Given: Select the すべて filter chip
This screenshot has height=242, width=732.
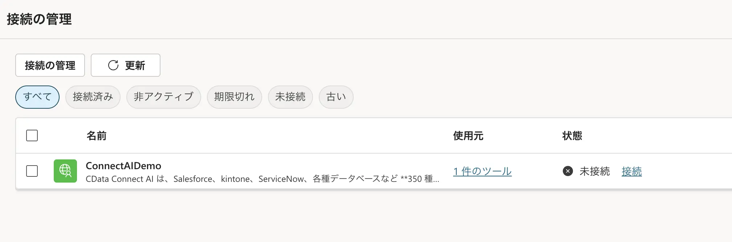Looking at the screenshot, I should pyautogui.click(x=37, y=97).
